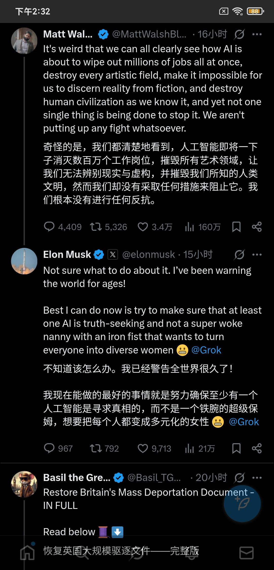
Task: Tap the Grok explain icon on Elon Musk's tweet
Action: (x=239, y=255)
